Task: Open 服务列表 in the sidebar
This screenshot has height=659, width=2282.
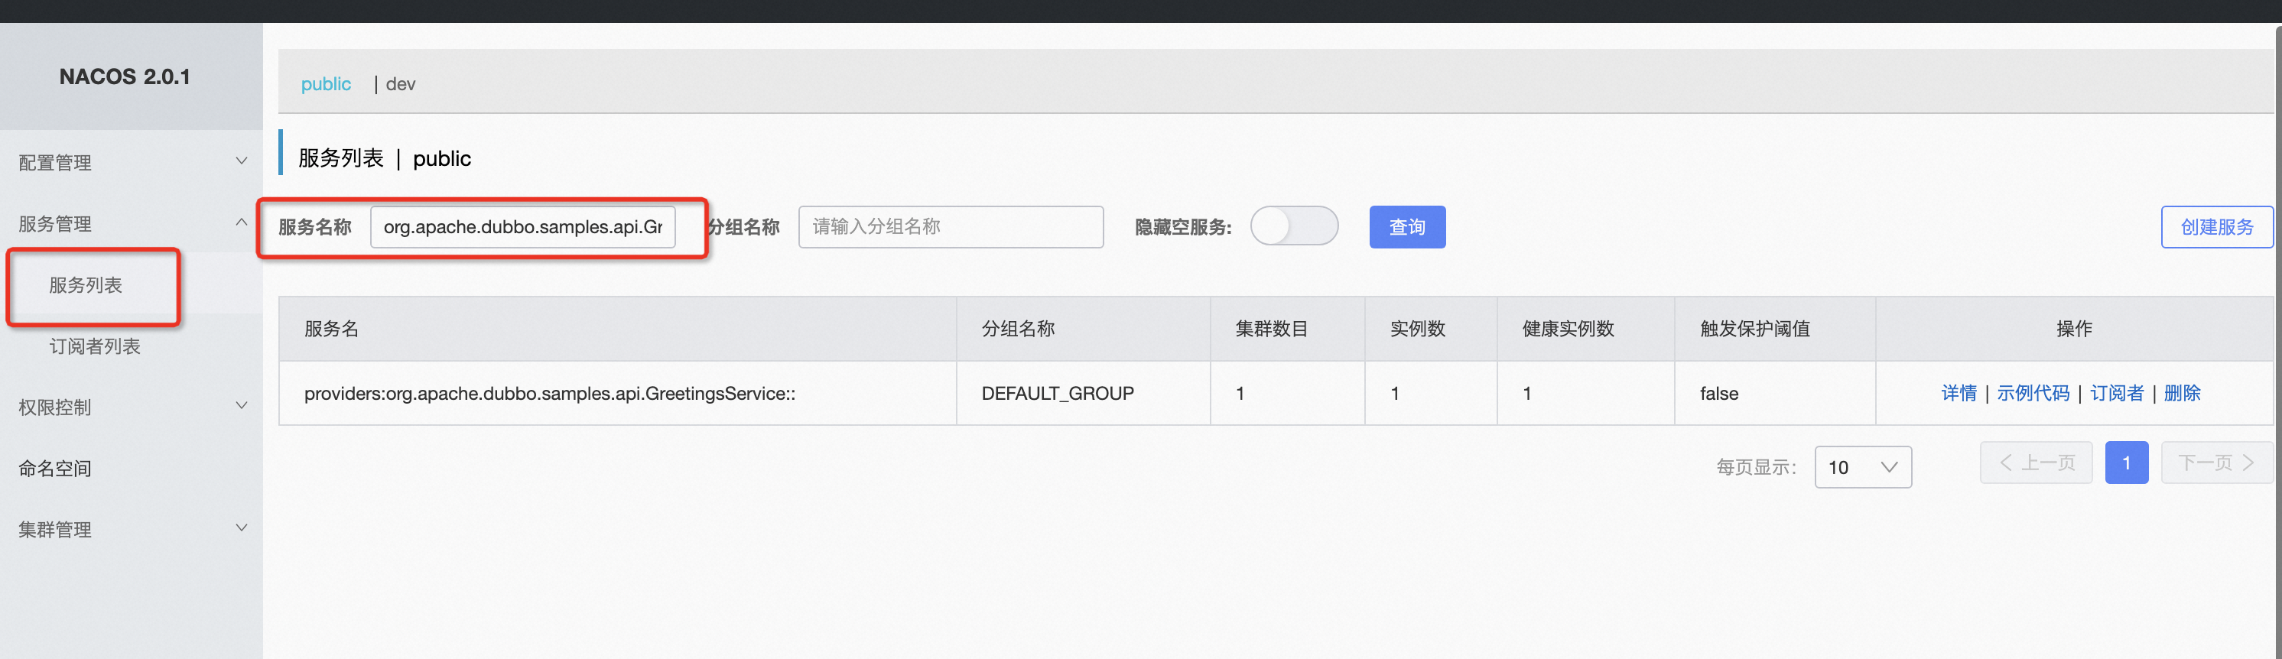Action: pos(86,285)
